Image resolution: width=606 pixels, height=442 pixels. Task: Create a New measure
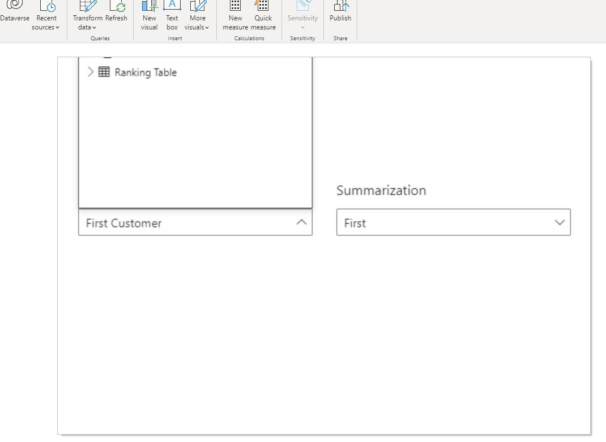[x=236, y=15]
